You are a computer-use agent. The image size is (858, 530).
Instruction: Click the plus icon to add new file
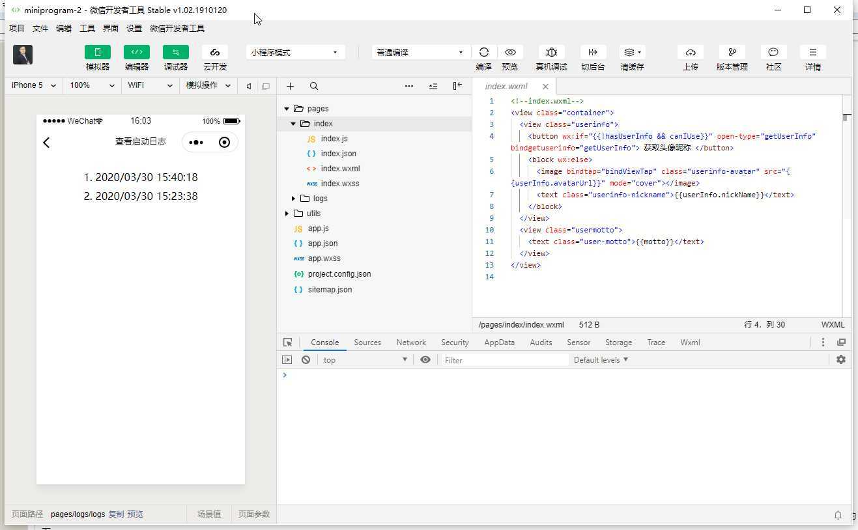290,86
